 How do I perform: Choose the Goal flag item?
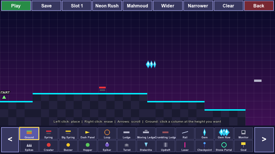tap(243, 146)
